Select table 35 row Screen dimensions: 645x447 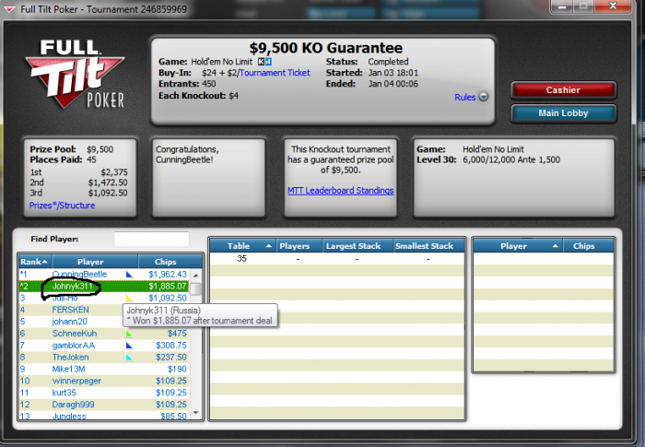click(337, 259)
